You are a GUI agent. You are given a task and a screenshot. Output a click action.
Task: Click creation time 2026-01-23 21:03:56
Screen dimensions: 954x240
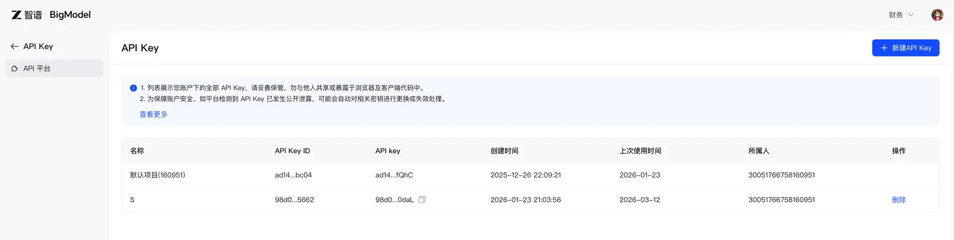pos(525,200)
